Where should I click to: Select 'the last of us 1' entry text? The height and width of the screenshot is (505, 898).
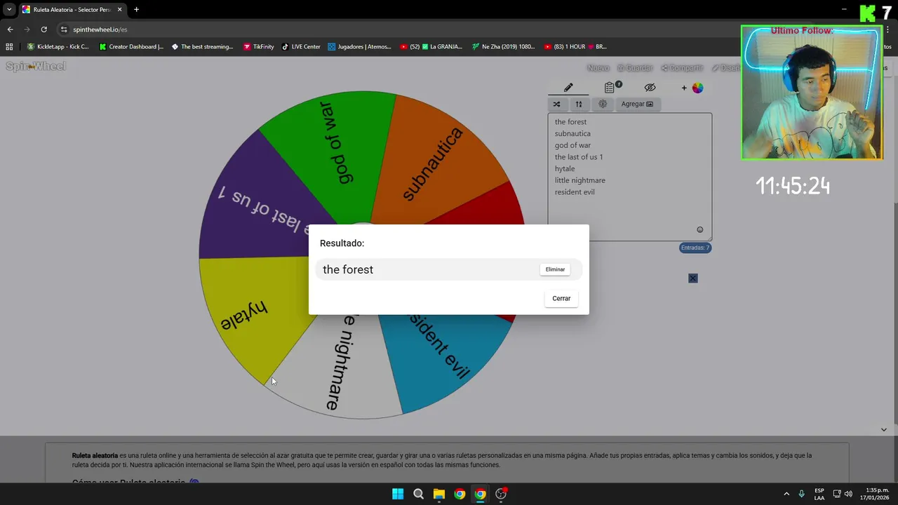point(579,157)
